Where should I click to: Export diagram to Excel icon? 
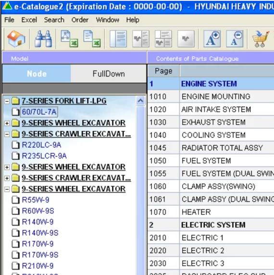[x=69, y=39]
